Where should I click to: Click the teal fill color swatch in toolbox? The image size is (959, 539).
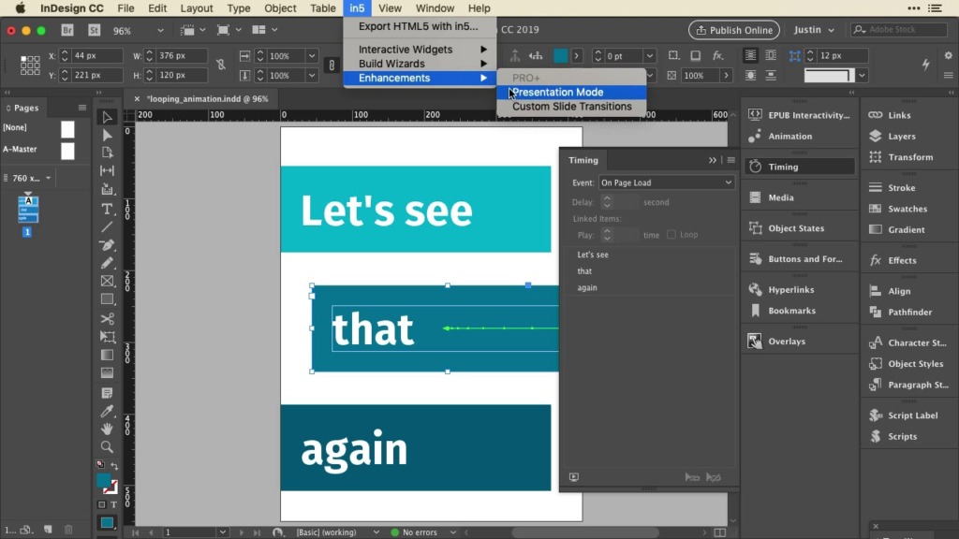point(103,480)
